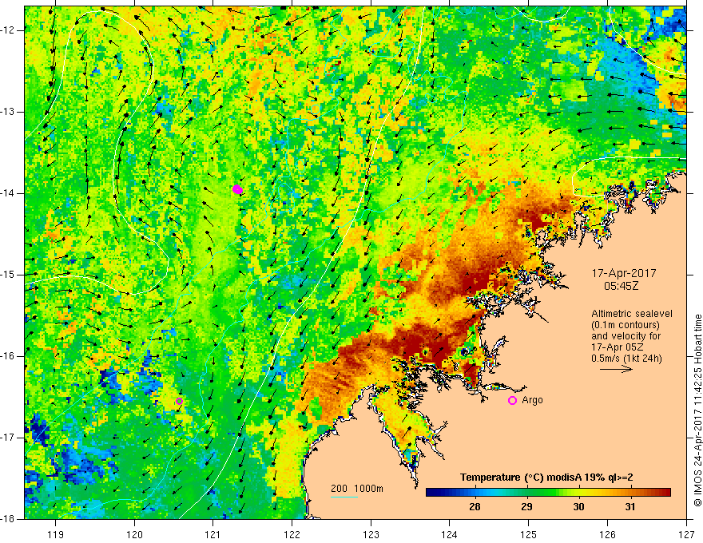Click the 0.5m/s velocity reference arrow
This screenshot has height=543, width=703.
(x=616, y=369)
